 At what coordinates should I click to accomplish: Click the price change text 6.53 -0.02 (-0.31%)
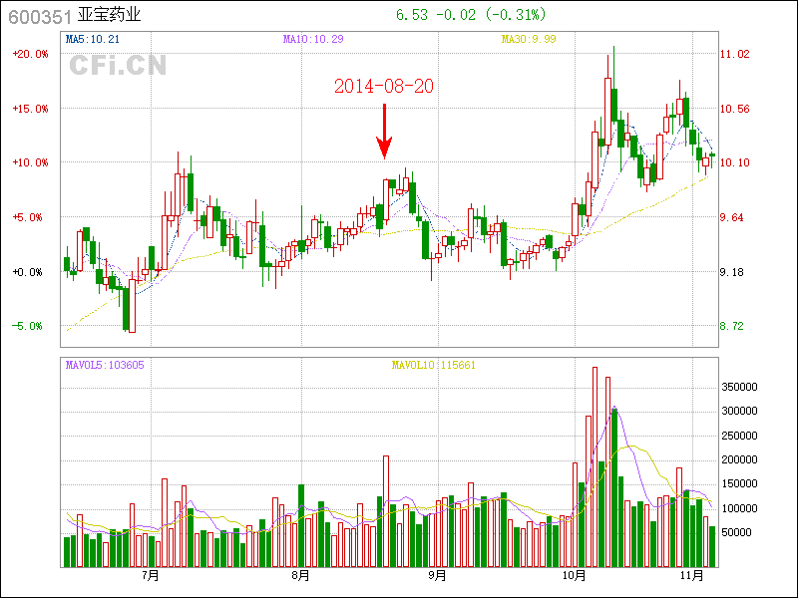pyautogui.click(x=471, y=15)
